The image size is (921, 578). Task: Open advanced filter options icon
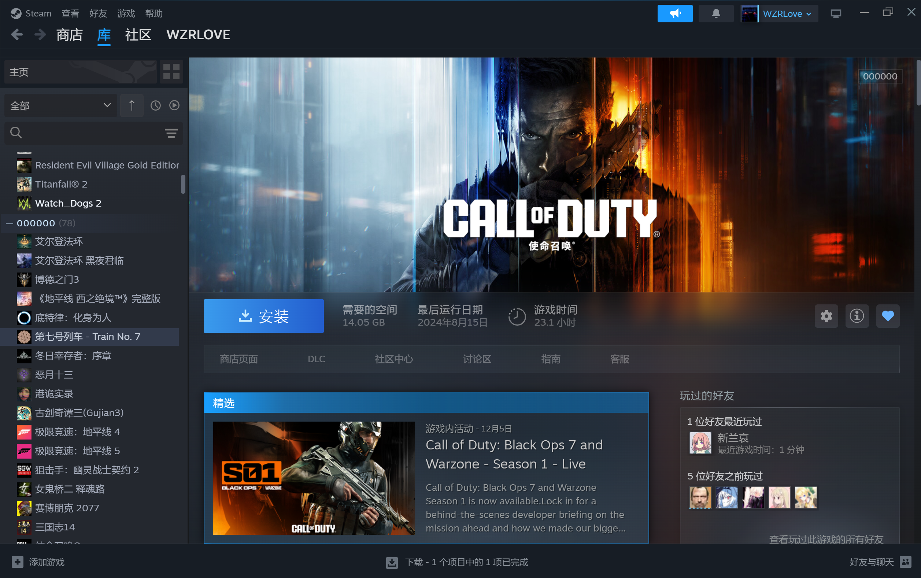pyautogui.click(x=171, y=133)
